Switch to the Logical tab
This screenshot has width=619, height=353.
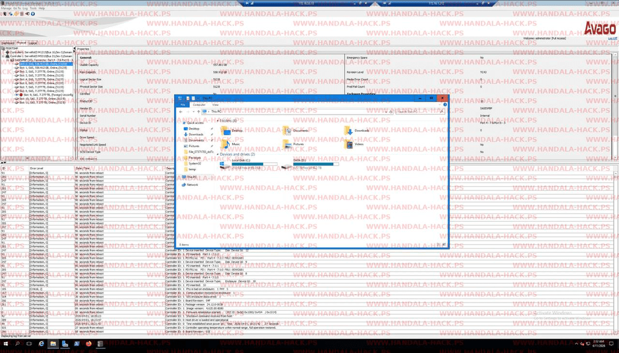33,43
